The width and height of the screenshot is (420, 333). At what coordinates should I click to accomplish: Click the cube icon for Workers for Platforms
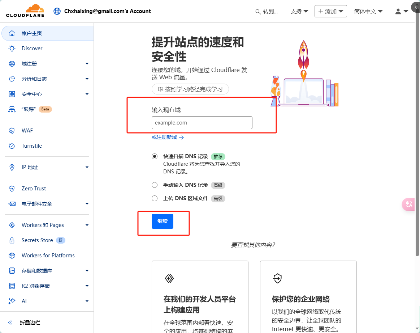12,256
